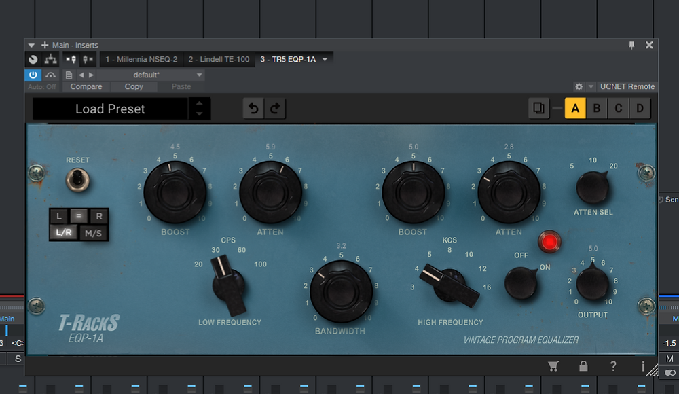Open the gear settings icon near UCNET Remote
This screenshot has width=679, height=394.
click(579, 87)
